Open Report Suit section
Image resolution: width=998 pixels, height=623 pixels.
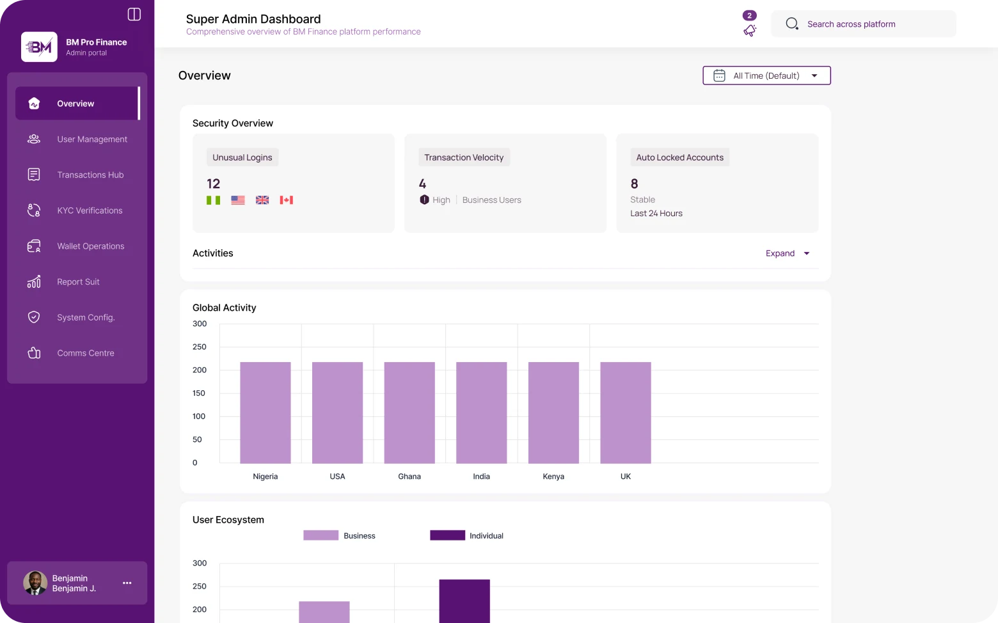[77, 281]
